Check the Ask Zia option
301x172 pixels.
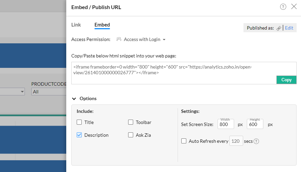(131, 135)
